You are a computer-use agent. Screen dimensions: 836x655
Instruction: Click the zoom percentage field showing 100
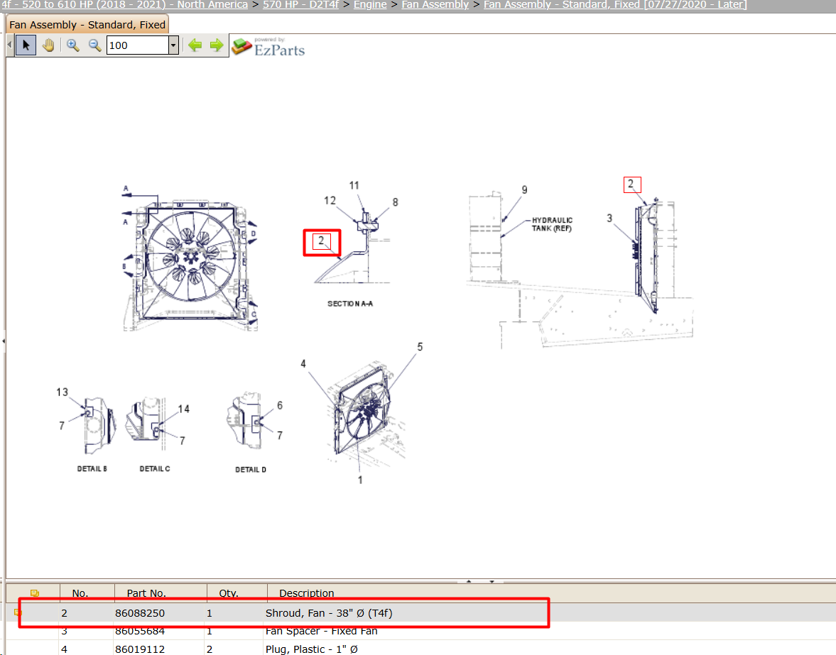click(x=138, y=45)
